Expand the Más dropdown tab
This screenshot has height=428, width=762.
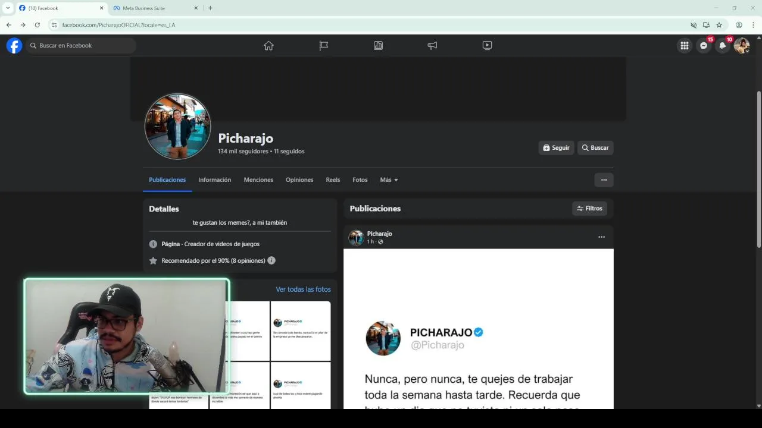(x=389, y=180)
